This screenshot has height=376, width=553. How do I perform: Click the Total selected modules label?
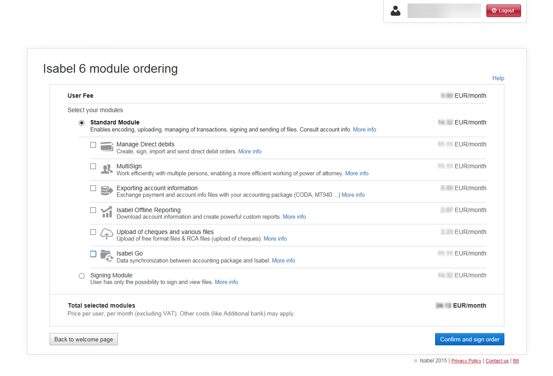(102, 305)
